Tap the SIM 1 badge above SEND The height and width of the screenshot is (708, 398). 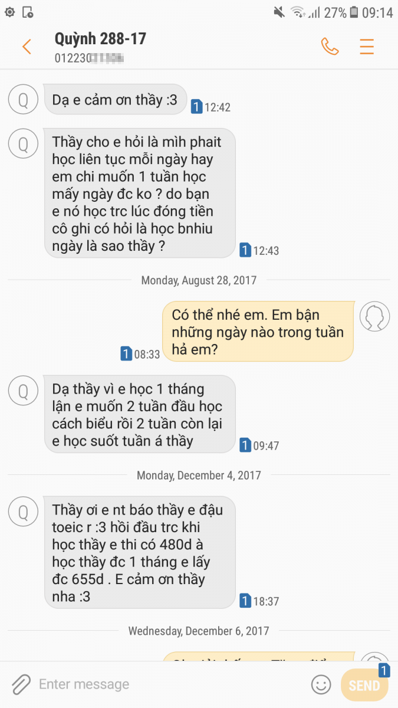coord(383,670)
